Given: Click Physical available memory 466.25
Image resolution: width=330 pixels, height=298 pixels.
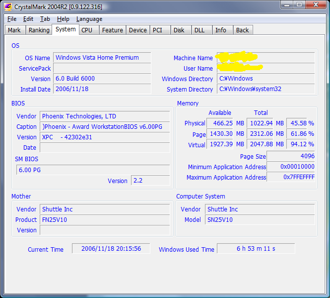Looking at the screenshot, I should click(x=220, y=123).
